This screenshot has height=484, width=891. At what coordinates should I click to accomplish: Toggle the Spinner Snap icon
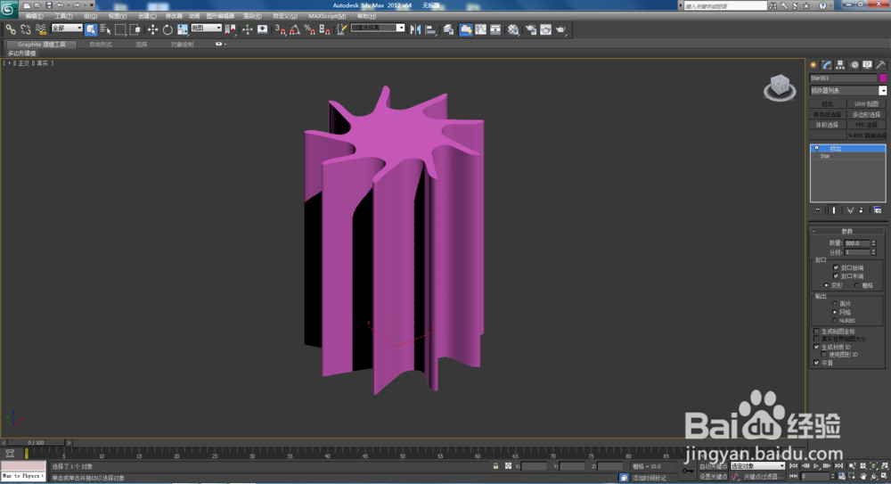click(x=324, y=29)
